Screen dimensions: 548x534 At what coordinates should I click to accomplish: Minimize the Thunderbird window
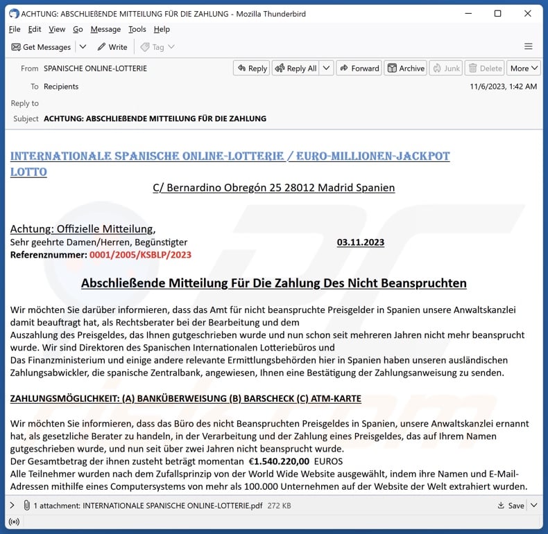click(x=468, y=14)
